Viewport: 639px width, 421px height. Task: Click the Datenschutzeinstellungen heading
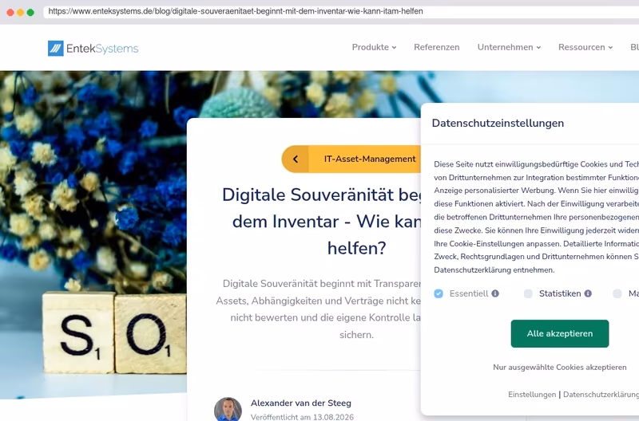pyautogui.click(x=498, y=124)
